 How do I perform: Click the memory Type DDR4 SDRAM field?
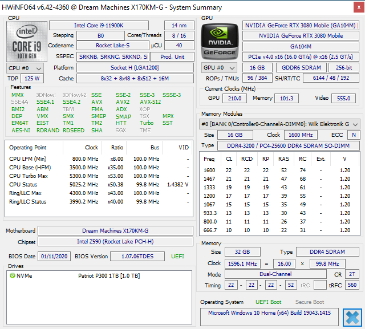coord(327,252)
